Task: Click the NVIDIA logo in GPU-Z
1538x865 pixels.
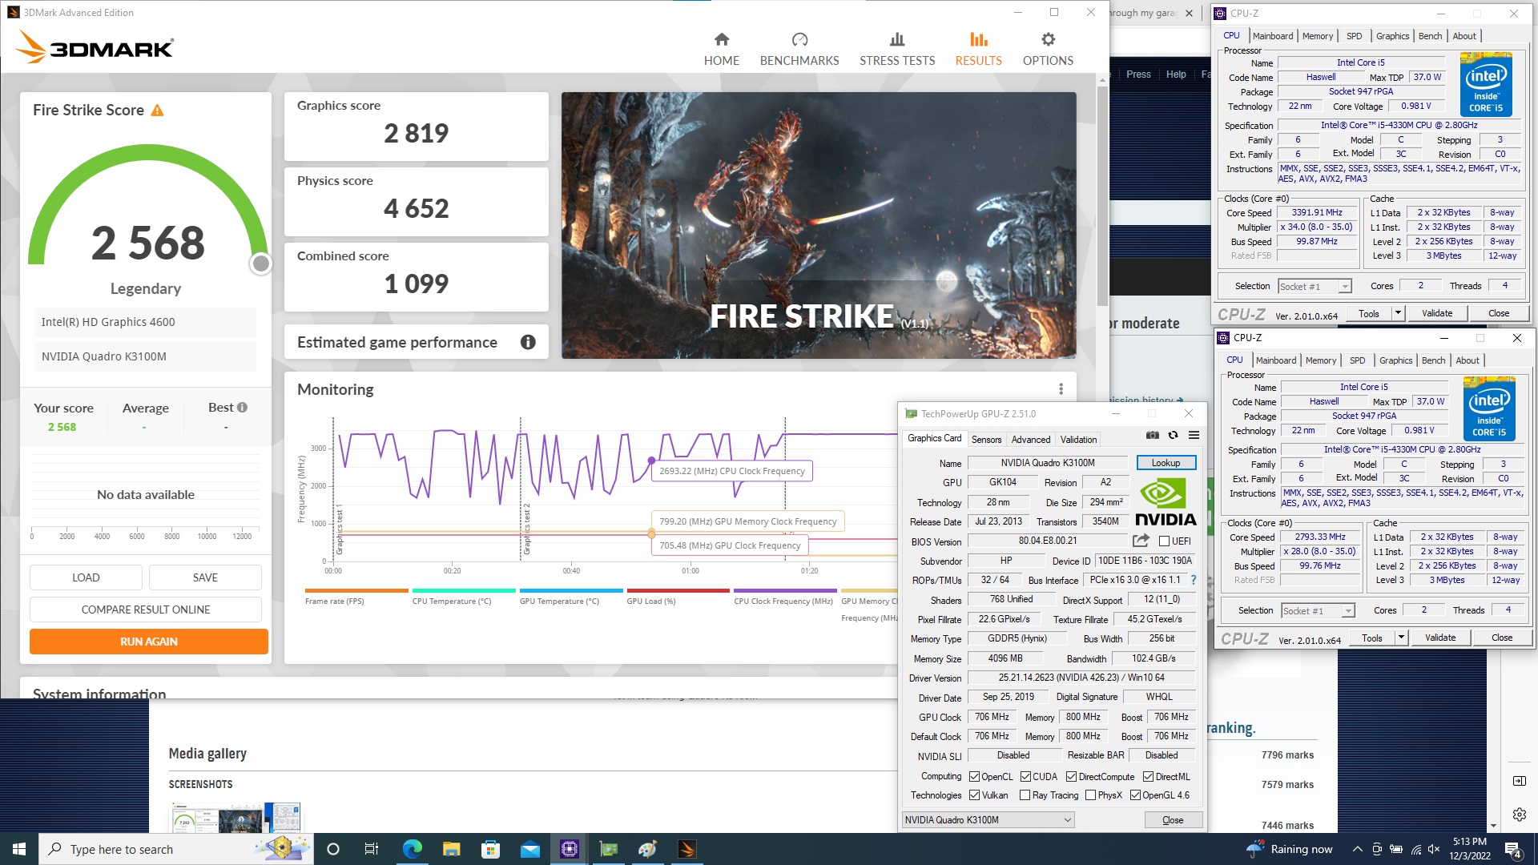Action: 1166,502
